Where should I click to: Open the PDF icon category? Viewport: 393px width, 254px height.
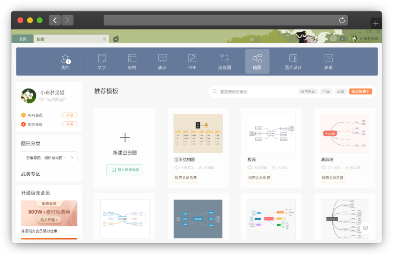192,61
